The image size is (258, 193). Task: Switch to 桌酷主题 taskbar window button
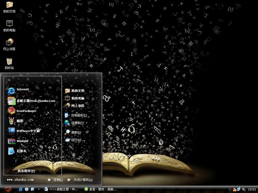point(61,189)
